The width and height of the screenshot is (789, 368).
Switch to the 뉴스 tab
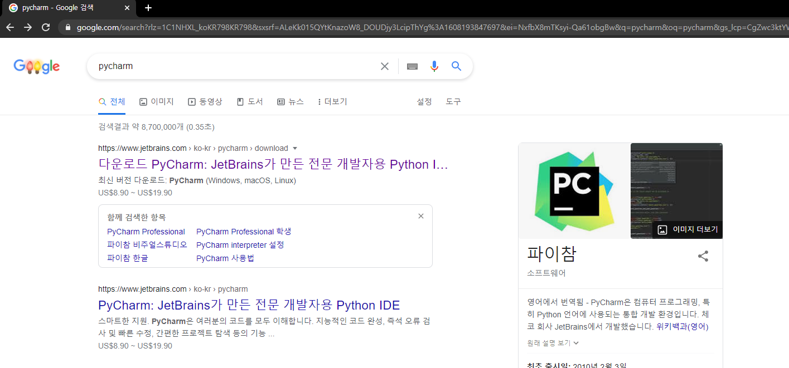coord(291,101)
